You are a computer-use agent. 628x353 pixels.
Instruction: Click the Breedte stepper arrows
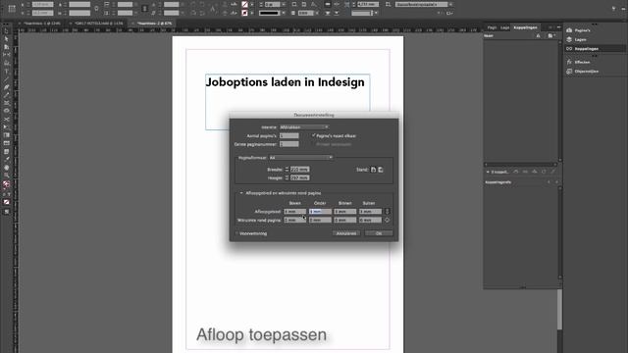point(287,170)
